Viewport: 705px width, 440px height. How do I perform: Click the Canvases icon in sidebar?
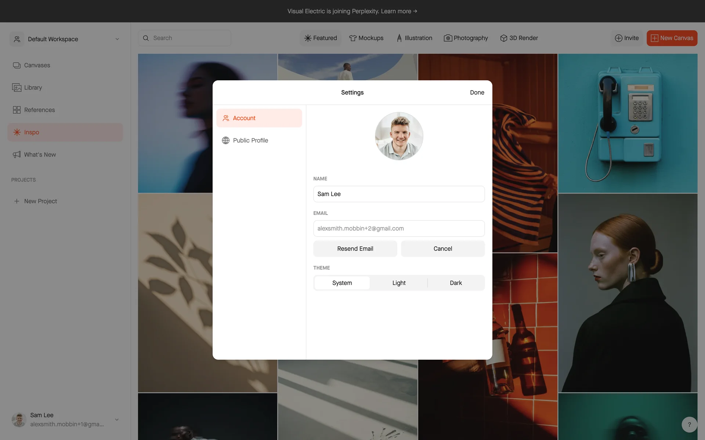(x=17, y=65)
